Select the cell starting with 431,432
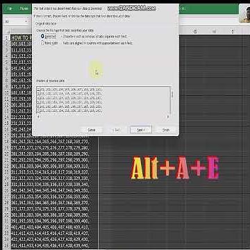250x250 pixels. click(54, 245)
